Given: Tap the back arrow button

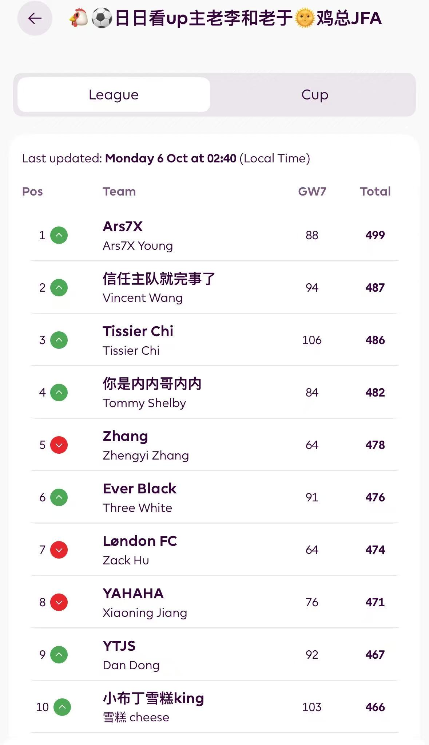Looking at the screenshot, I should (x=35, y=18).
